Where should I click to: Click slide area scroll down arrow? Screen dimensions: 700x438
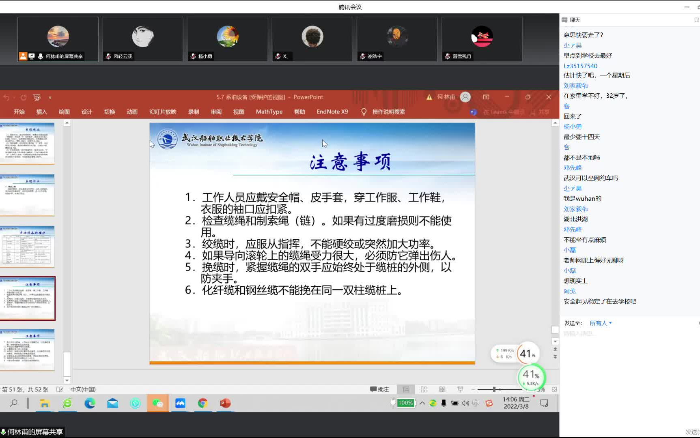coord(555,341)
